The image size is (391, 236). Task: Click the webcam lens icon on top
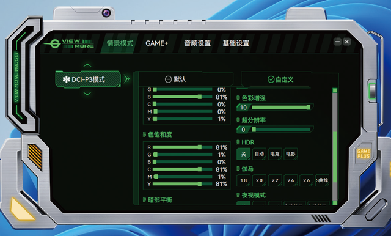(x=106, y=13)
